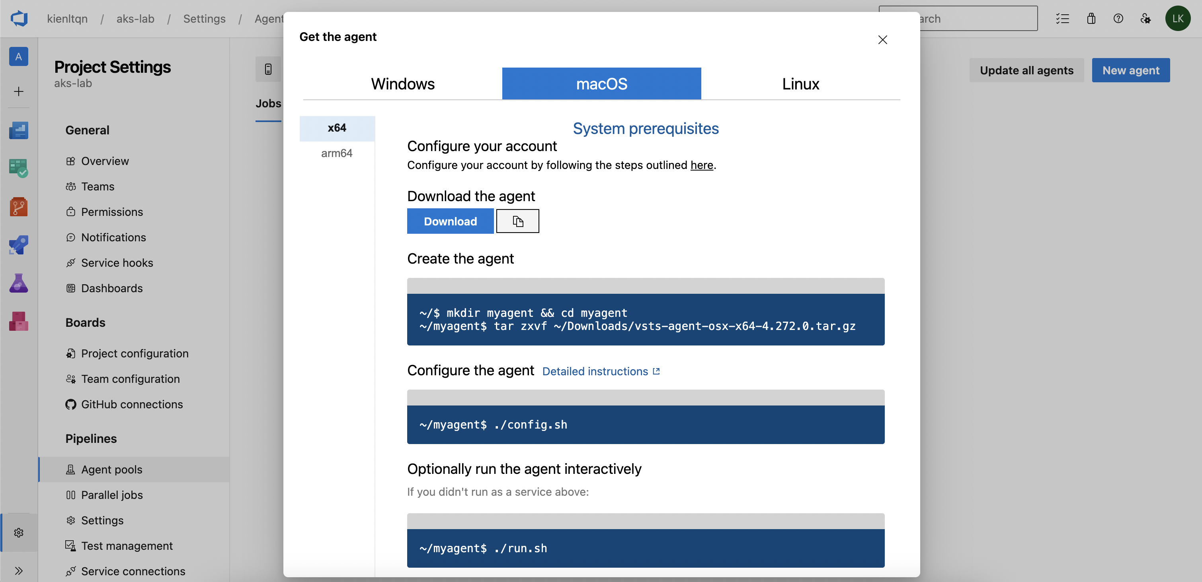Select the x64 architecture tab
Viewport: 1202px width, 582px height.
pos(337,128)
